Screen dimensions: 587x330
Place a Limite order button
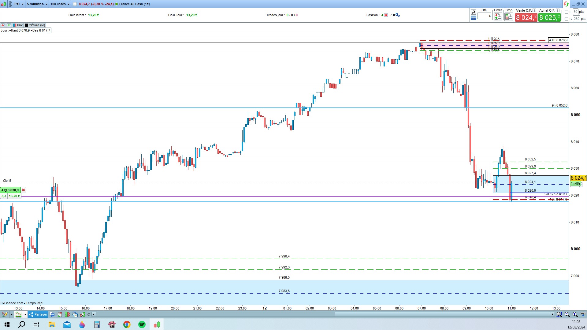[498, 17]
